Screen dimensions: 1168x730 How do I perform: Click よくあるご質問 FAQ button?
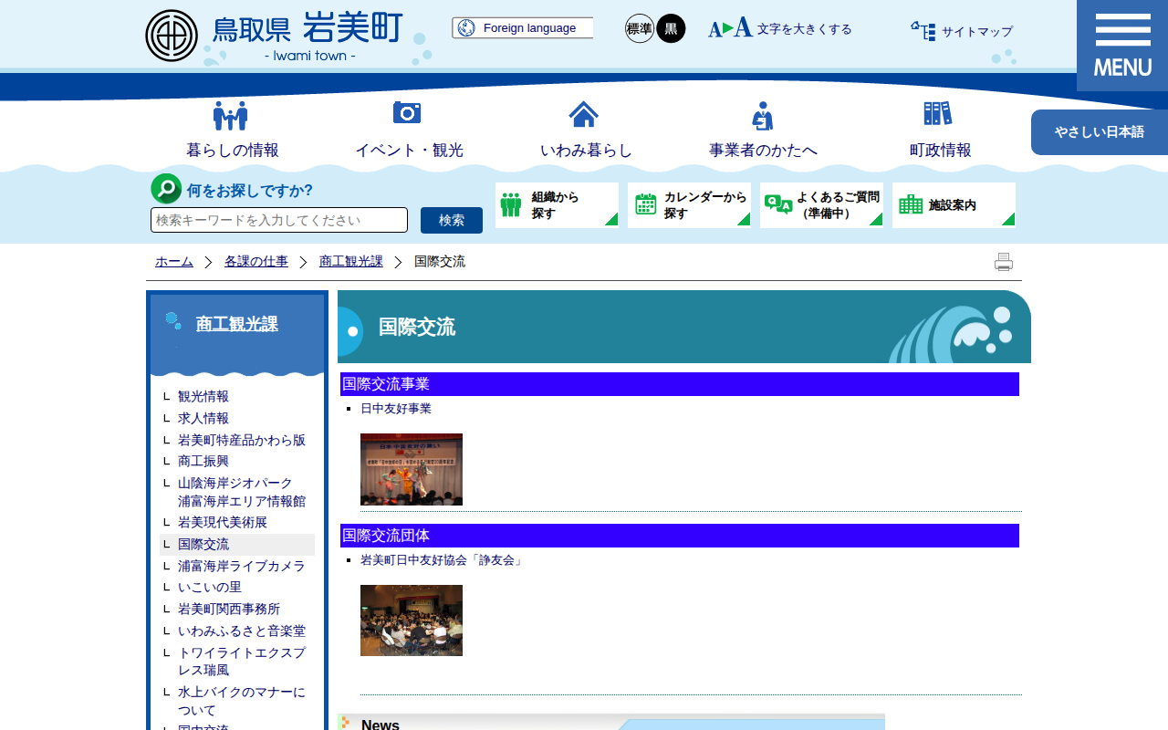(x=821, y=205)
